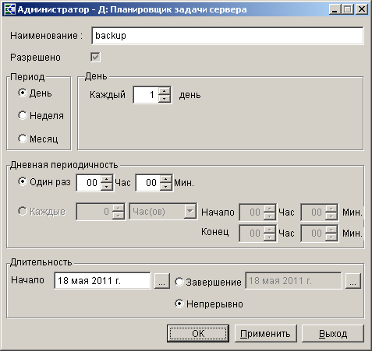Image resolution: width=372 pixels, height=351 pixels.
Task: Open 'Завершение' date picker ellipsis button
Action: [x=353, y=280]
